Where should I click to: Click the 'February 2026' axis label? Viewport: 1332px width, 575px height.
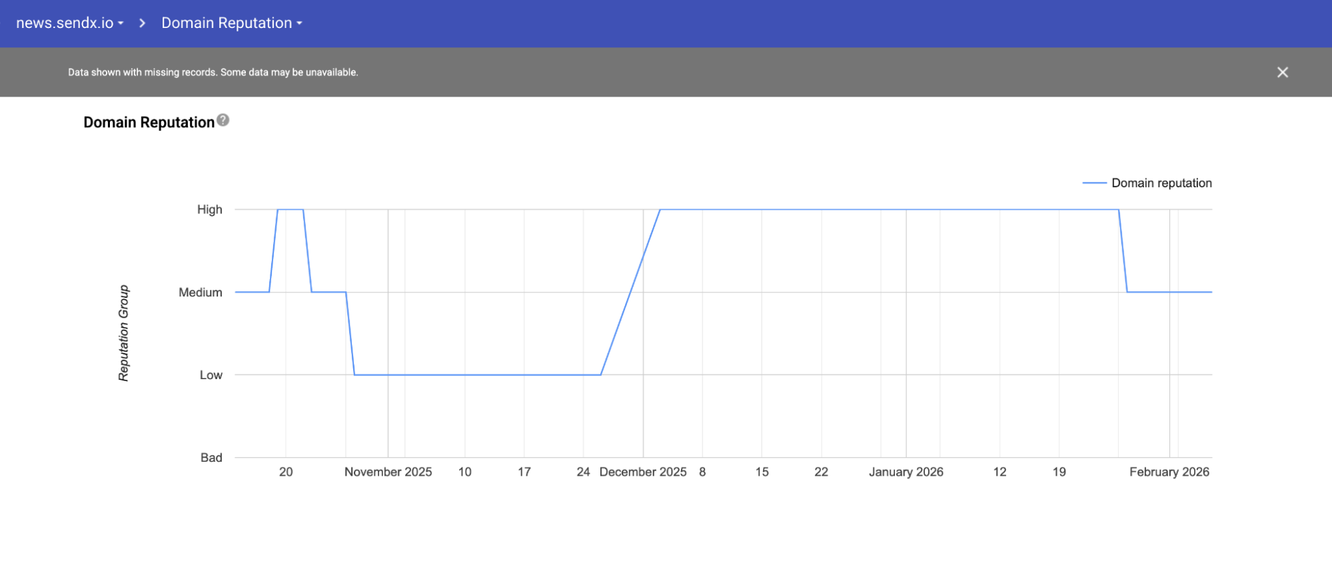pyautogui.click(x=1169, y=472)
